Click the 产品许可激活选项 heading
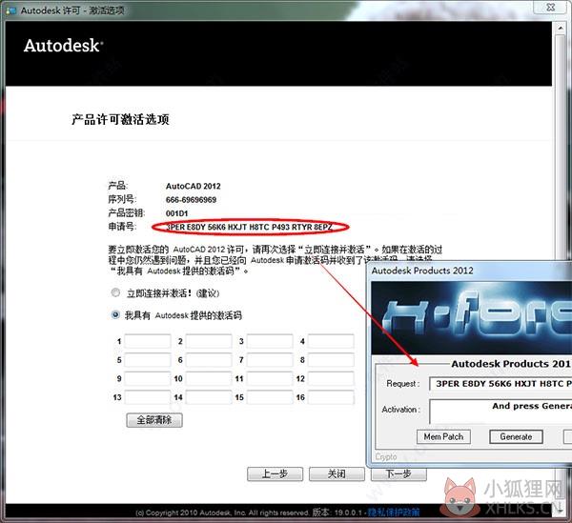Screen dimensions: 572x523 120,119
